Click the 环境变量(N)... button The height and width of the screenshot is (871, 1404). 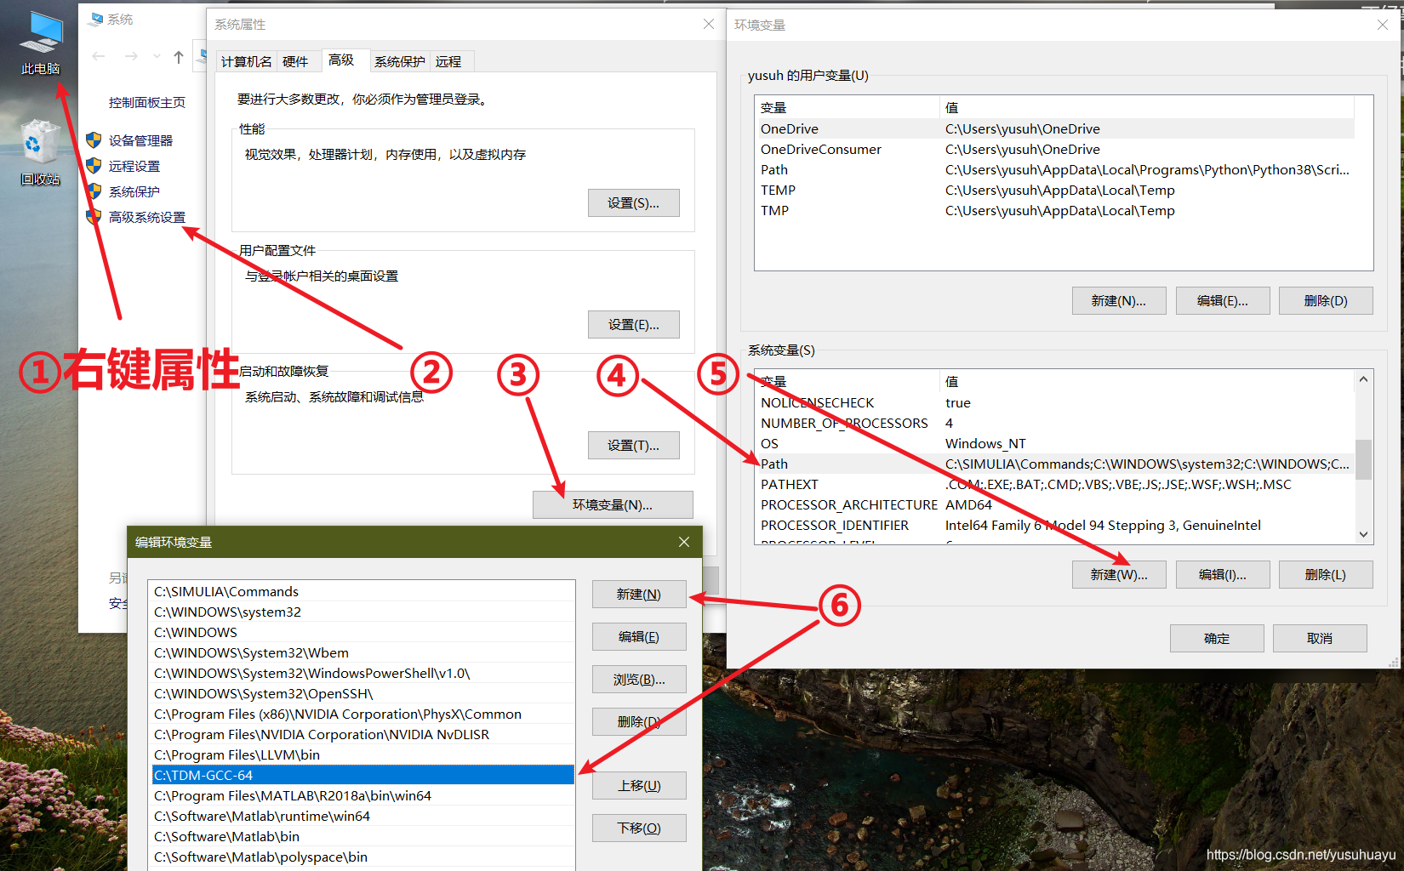pyautogui.click(x=612, y=504)
